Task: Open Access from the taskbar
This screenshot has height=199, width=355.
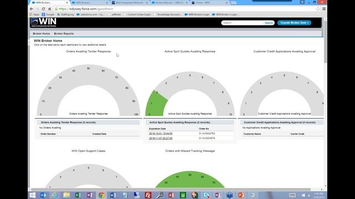Action: [x=171, y=195]
